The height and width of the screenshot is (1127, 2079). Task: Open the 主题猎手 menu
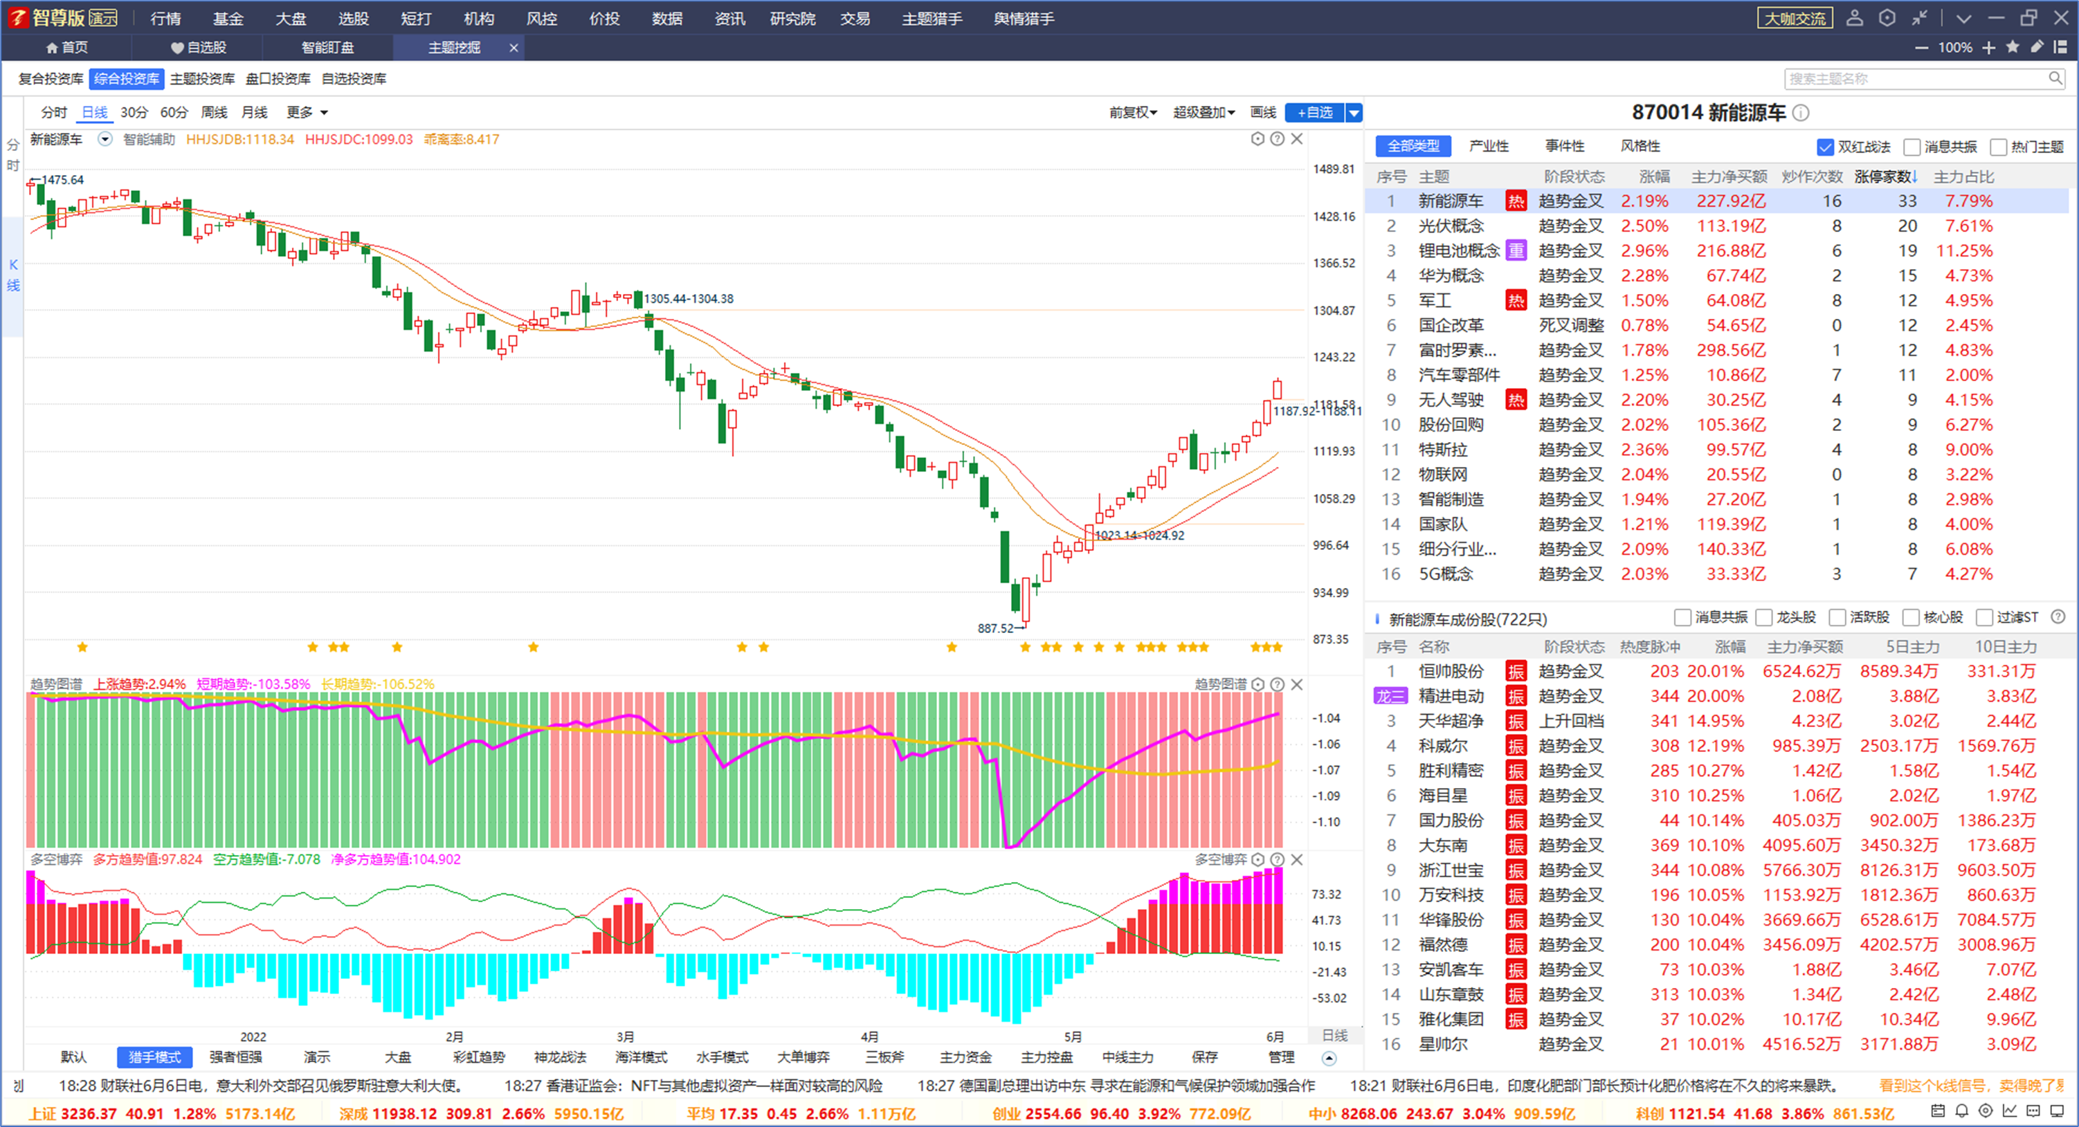pos(932,18)
